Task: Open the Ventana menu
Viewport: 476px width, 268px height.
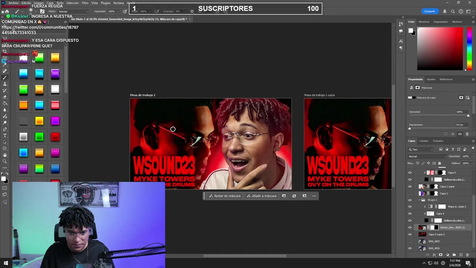Action: tap(119, 3)
